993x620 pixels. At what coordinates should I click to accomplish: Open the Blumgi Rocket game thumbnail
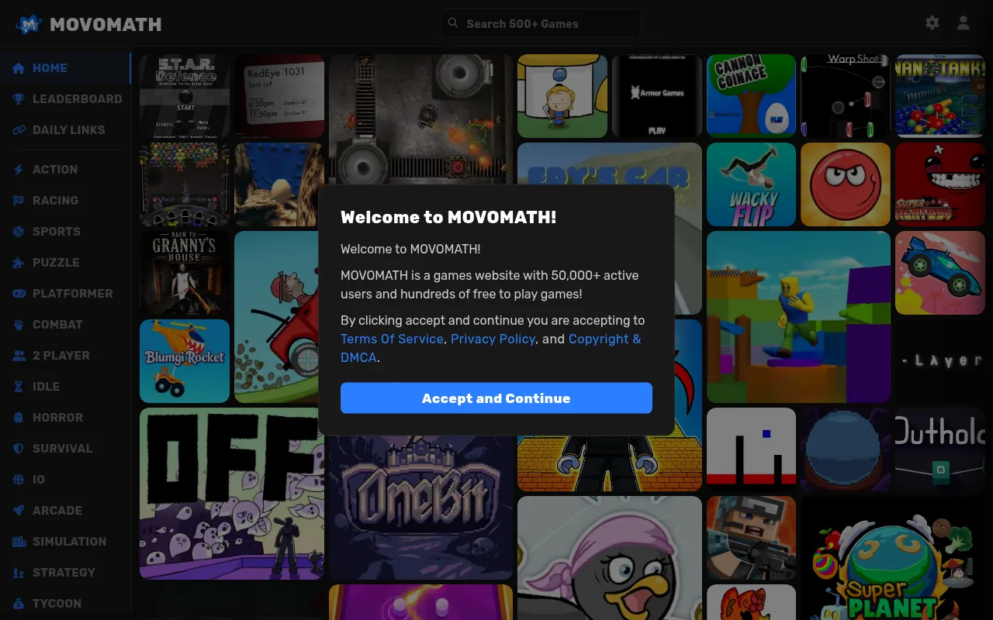point(185,361)
